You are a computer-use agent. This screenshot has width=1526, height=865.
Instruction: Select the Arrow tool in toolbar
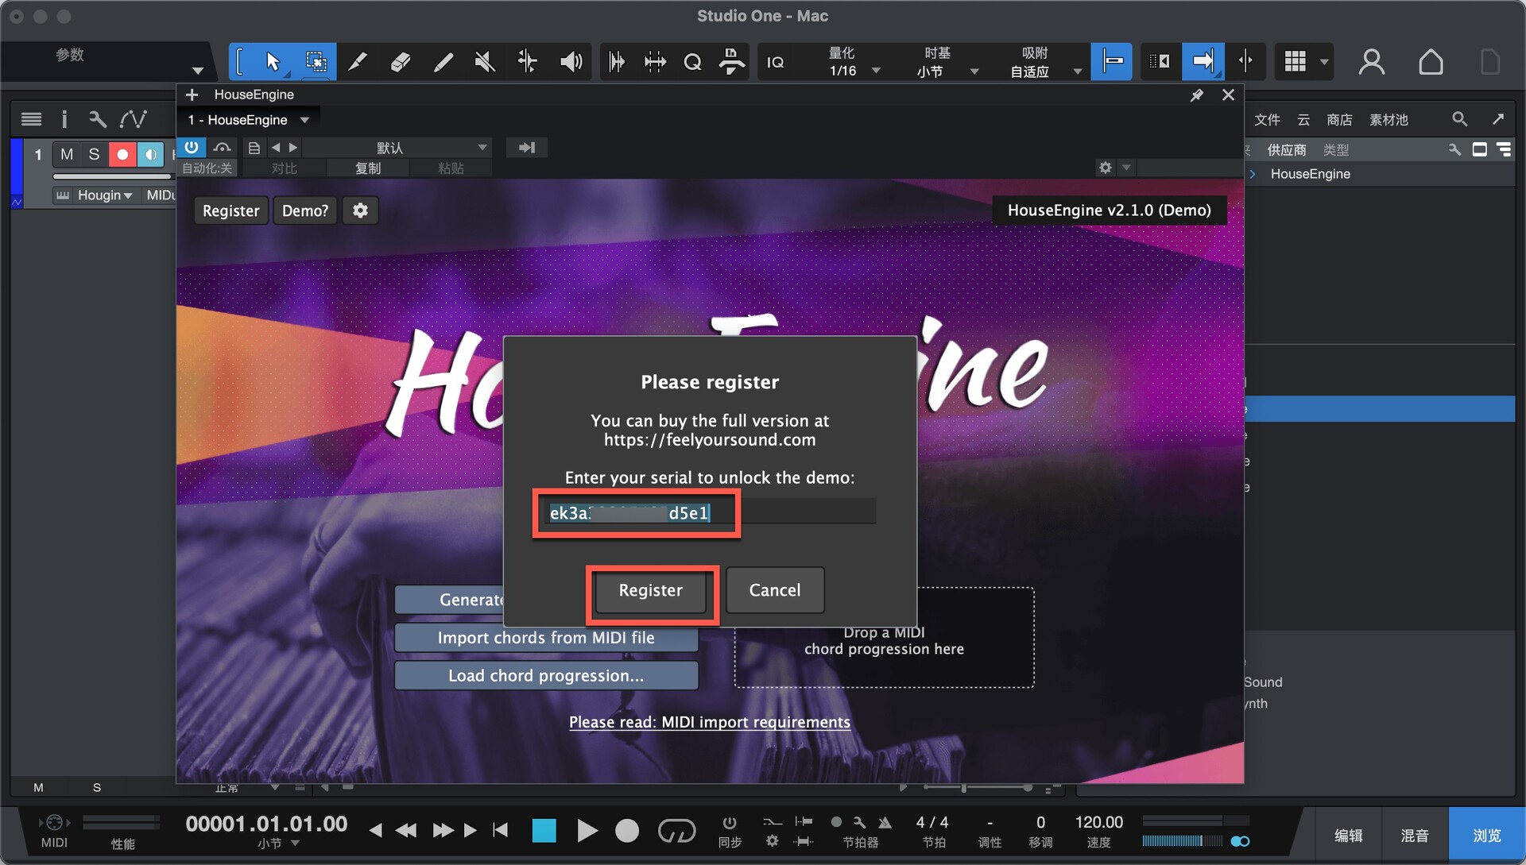[273, 61]
